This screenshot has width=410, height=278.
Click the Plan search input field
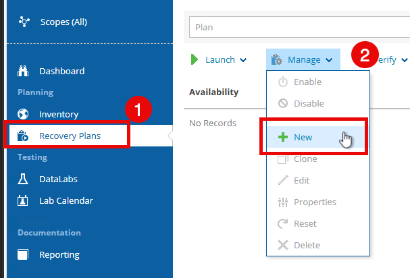coord(297,28)
